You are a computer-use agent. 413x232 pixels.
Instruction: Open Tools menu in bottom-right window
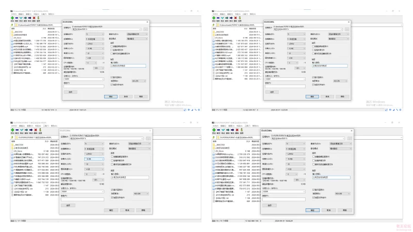[x=247, y=126]
